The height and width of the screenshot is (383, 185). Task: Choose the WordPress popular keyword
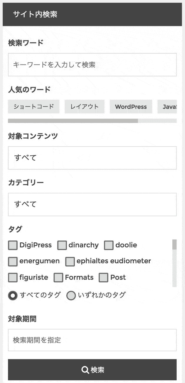click(x=131, y=106)
